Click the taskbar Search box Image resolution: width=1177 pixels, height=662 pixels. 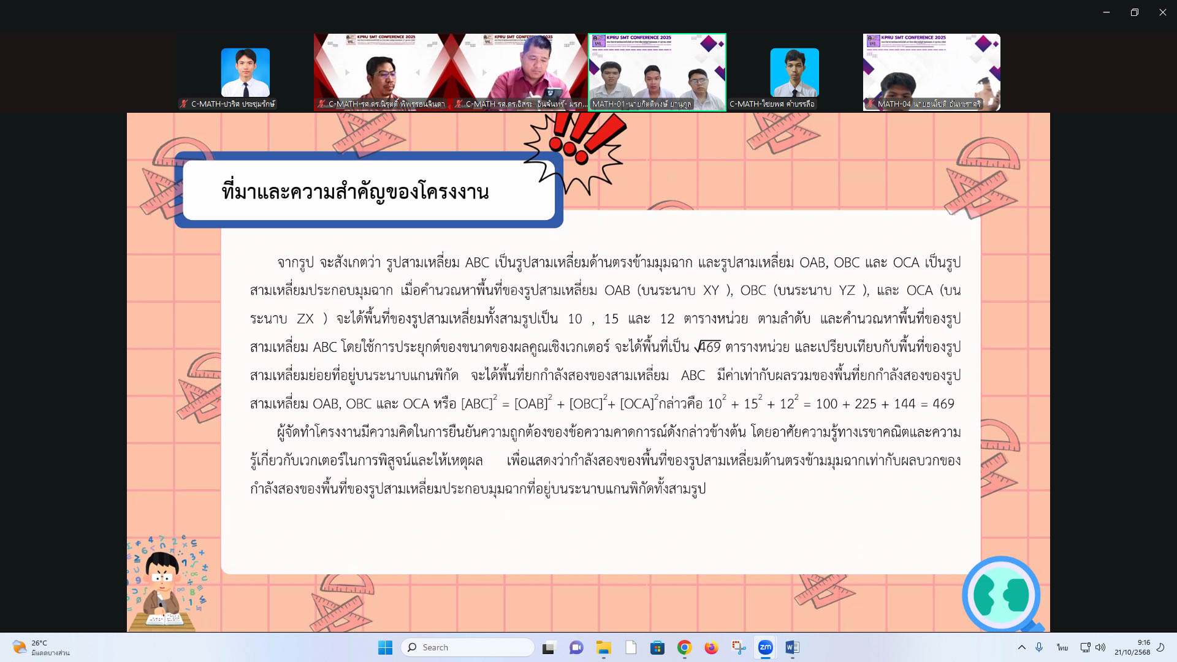pos(467,647)
